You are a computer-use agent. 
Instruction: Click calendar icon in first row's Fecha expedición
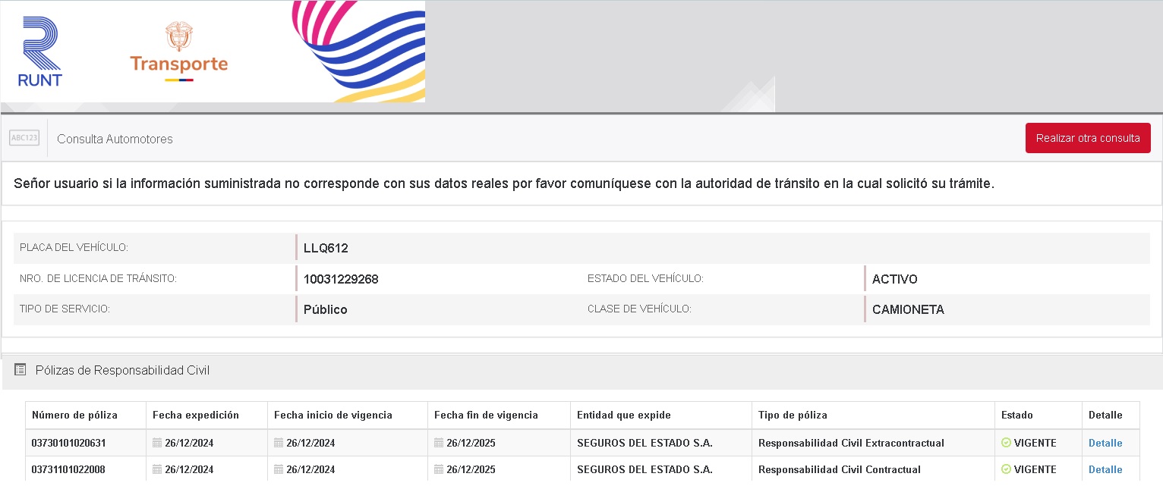tap(157, 443)
